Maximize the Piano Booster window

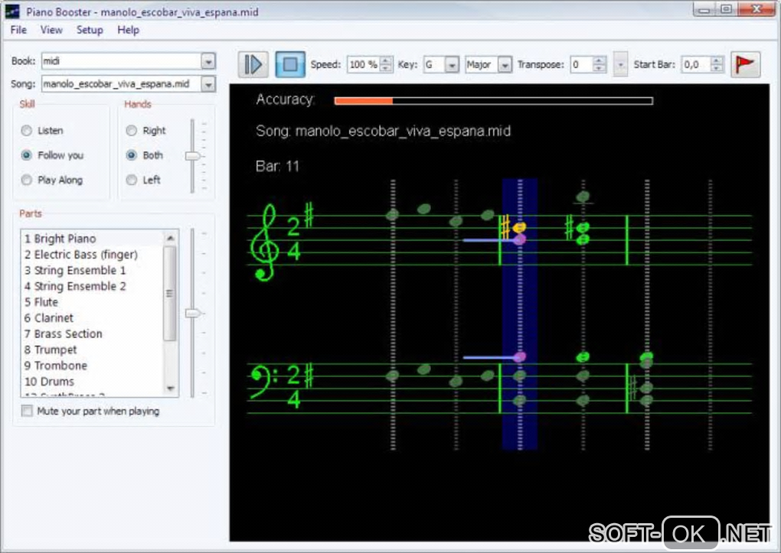point(726,10)
